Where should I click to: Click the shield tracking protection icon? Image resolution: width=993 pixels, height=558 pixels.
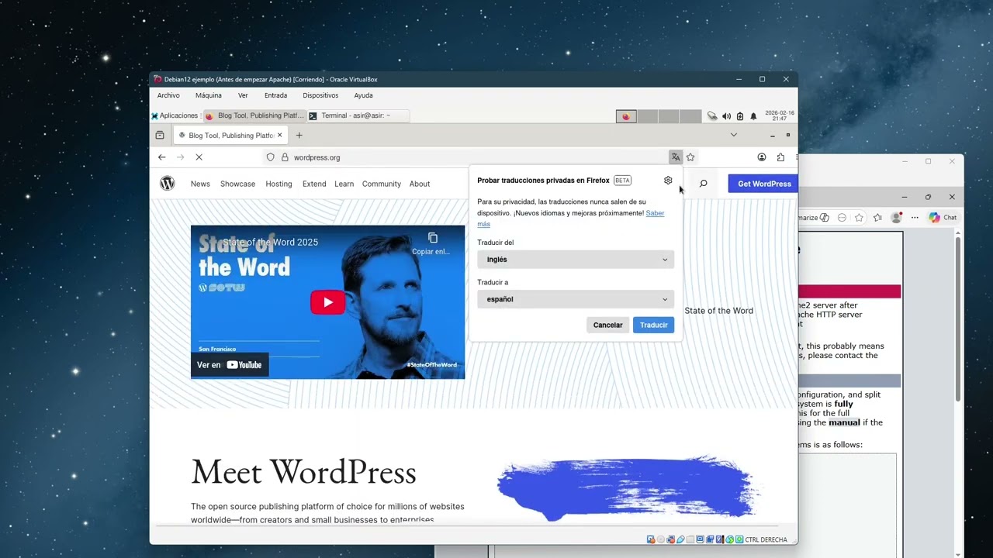(x=270, y=157)
